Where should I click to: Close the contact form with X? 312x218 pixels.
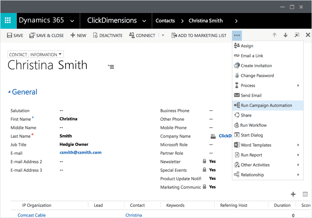click(x=308, y=35)
